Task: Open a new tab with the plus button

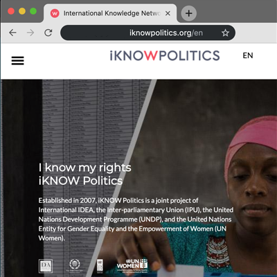Action: click(x=188, y=13)
